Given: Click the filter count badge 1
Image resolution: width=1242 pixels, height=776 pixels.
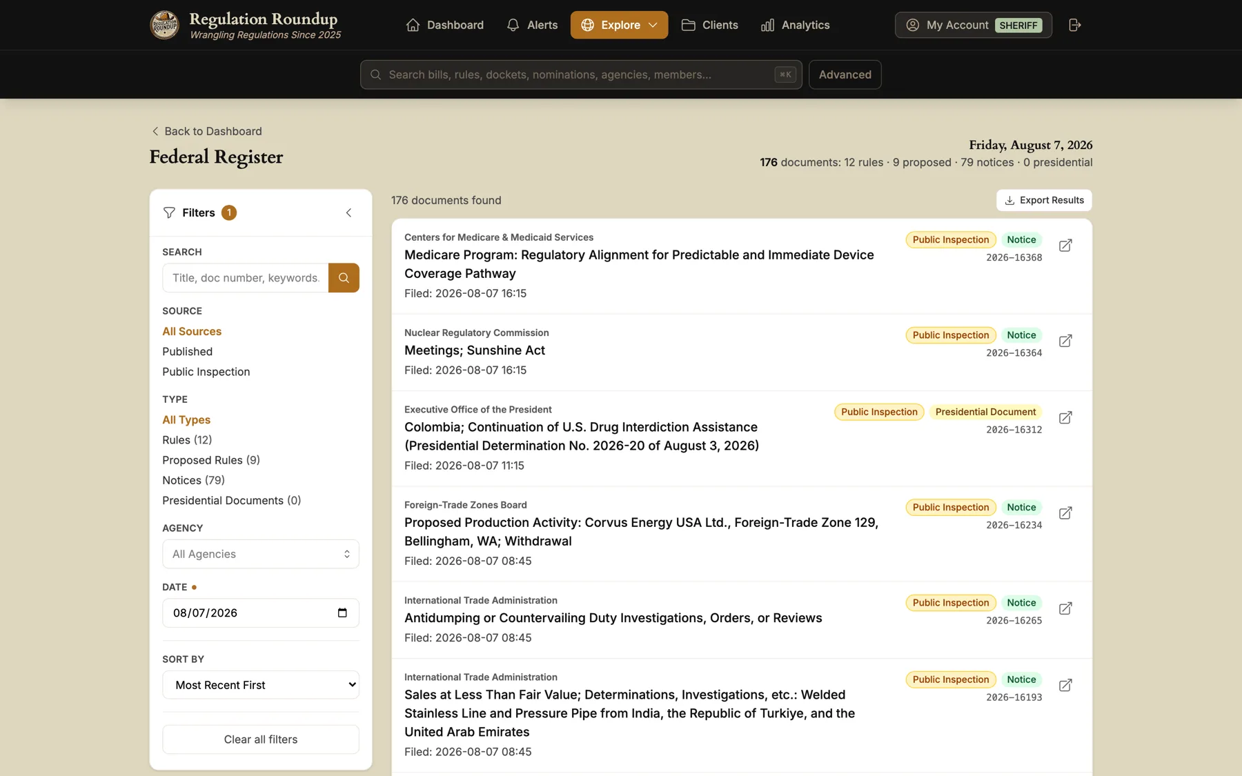Looking at the screenshot, I should point(228,212).
